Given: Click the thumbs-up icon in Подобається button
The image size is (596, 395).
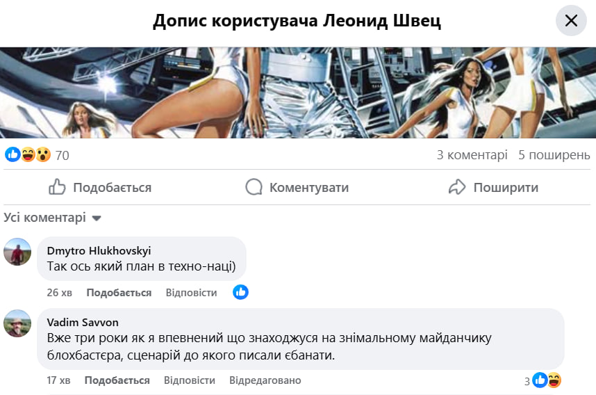Looking at the screenshot, I should [x=57, y=187].
